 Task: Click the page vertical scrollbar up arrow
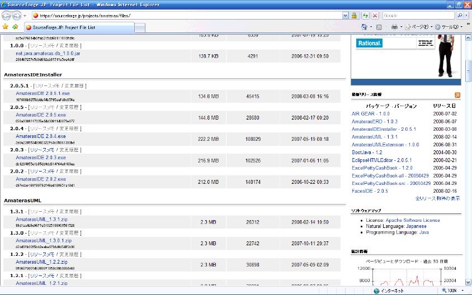[468, 38]
